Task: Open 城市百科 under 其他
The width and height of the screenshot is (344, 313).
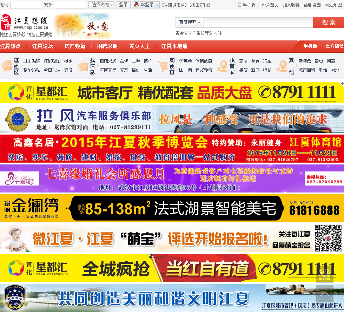Action: tap(307, 70)
